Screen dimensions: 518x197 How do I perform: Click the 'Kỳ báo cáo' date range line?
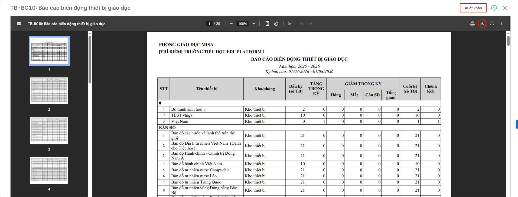pyautogui.click(x=299, y=72)
